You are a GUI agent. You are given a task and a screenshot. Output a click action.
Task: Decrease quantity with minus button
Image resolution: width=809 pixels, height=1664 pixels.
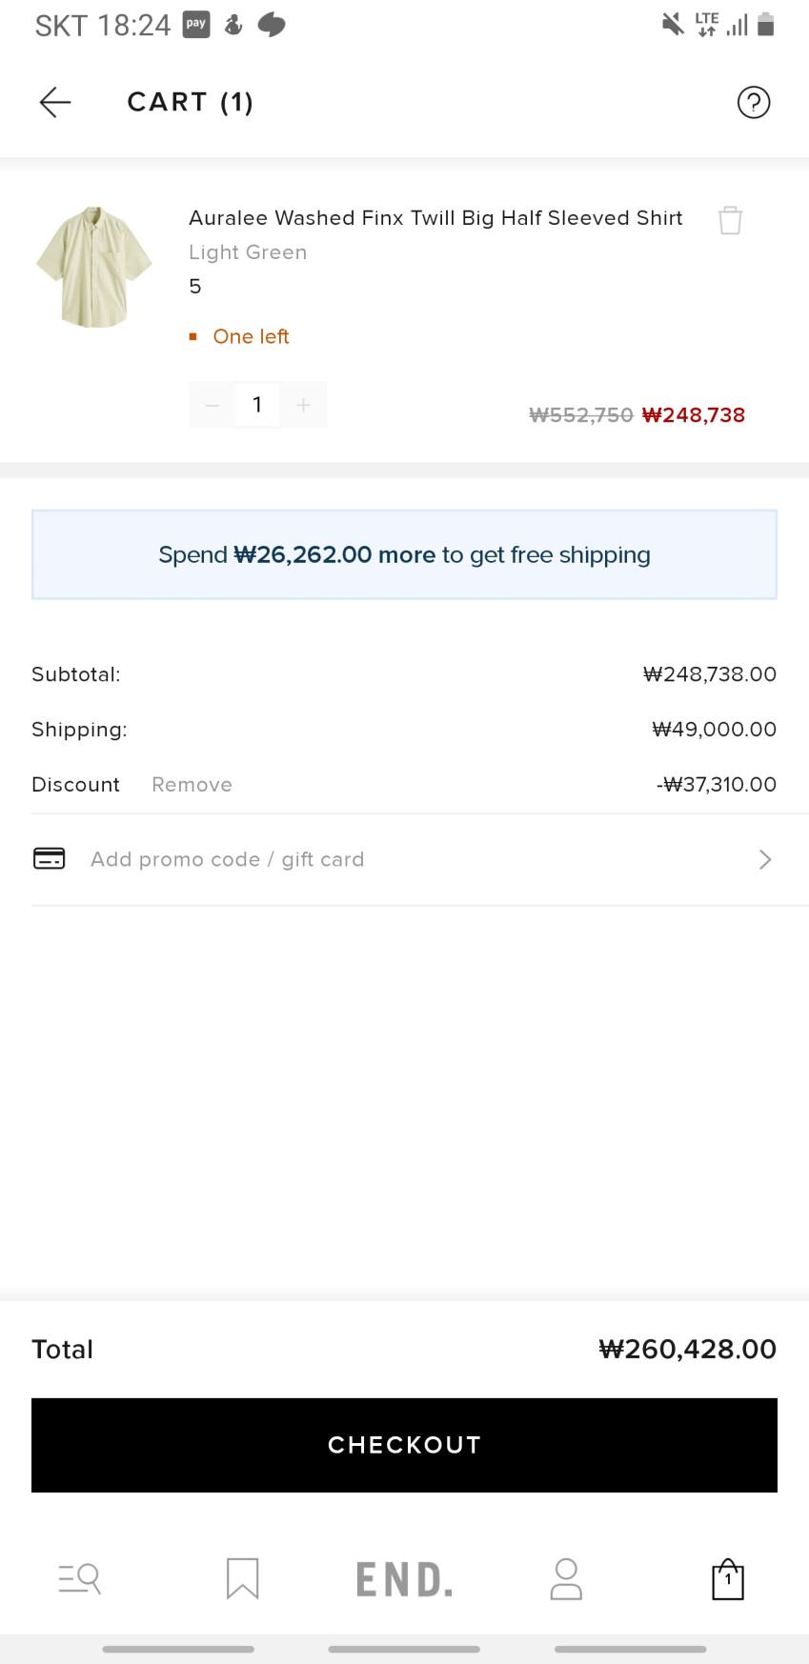click(212, 405)
